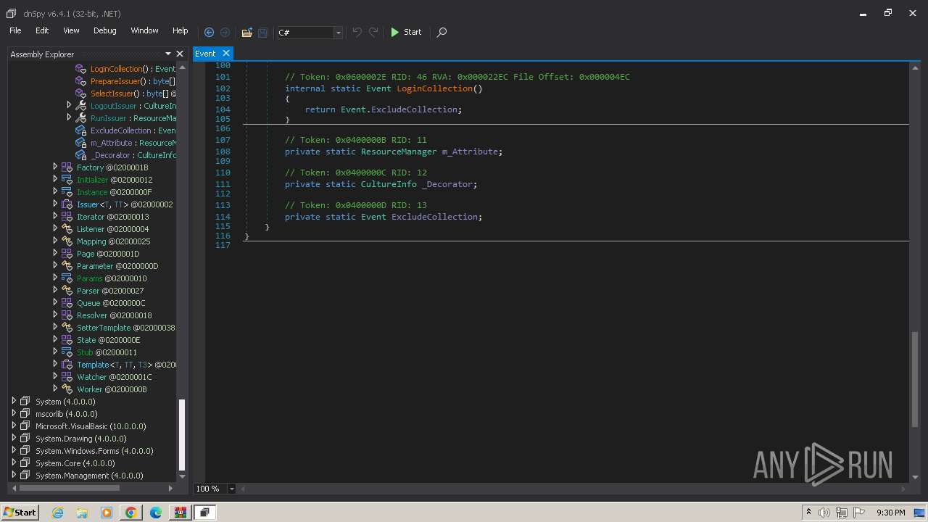The height and width of the screenshot is (522, 928).
Task: Save all using the disk icon
Action: [x=263, y=32]
